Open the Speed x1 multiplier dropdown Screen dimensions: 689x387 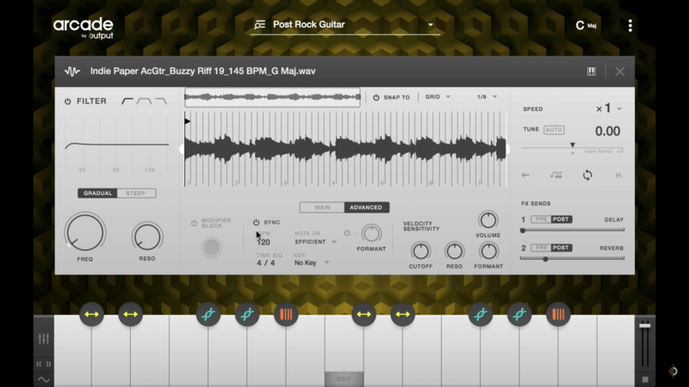609,109
